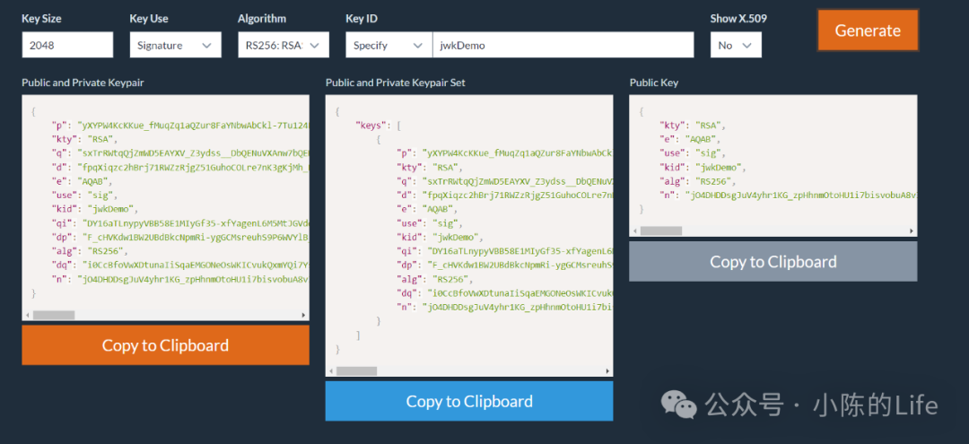Viewport: 969px width, 444px height.
Task: Copy the Public and Private Keypair to clipboard
Action: [166, 345]
